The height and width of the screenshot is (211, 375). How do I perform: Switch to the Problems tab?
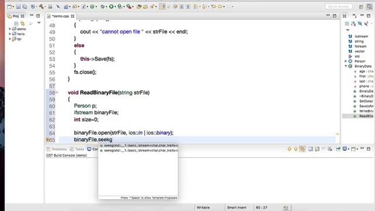[x=57, y=149]
